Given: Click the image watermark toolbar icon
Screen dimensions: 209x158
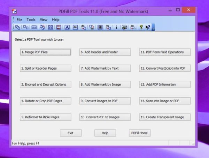Looking at the screenshot, I should tap(75, 27).
